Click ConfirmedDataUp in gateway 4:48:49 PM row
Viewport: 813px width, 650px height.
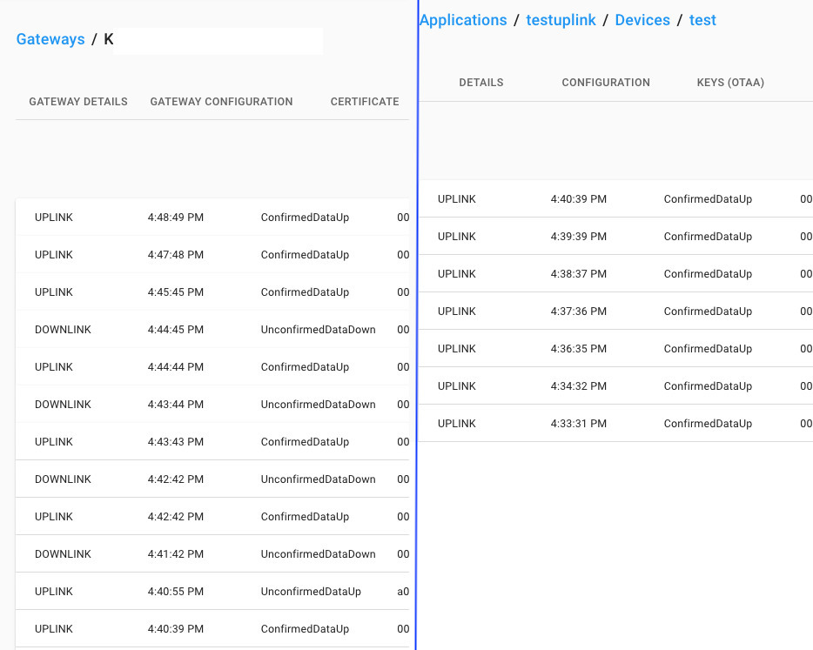tap(305, 218)
